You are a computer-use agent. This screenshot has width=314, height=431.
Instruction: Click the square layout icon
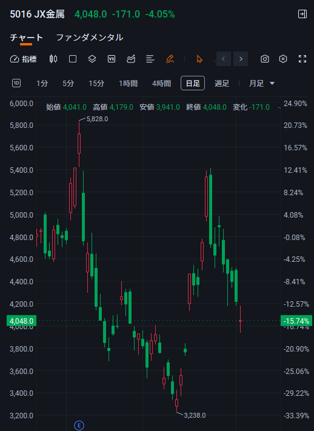pos(73,59)
